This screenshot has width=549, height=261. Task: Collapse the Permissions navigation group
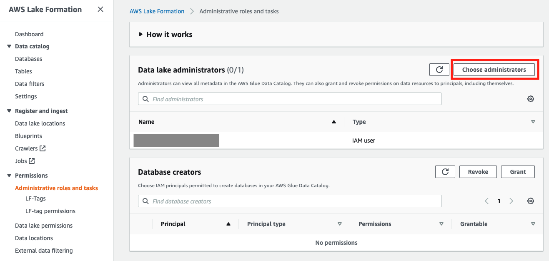(9, 176)
